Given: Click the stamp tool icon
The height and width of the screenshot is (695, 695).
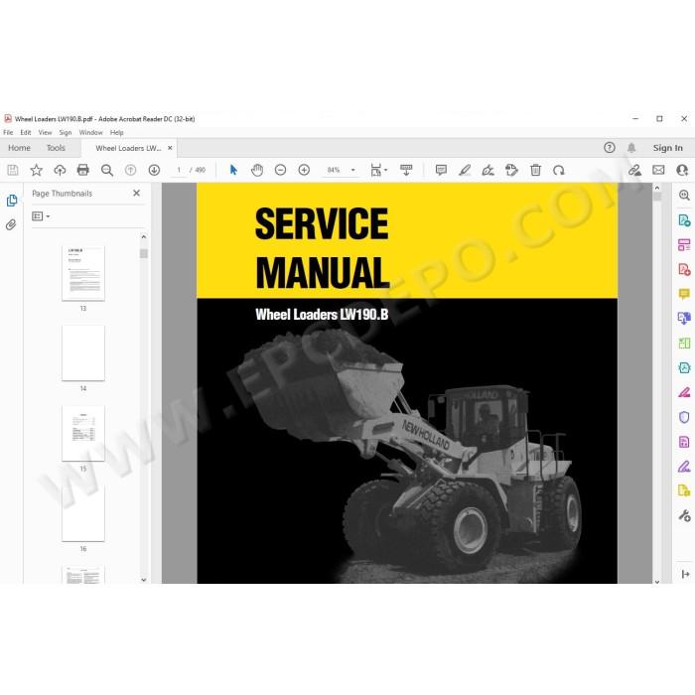Looking at the screenshot, I should click(511, 170).
